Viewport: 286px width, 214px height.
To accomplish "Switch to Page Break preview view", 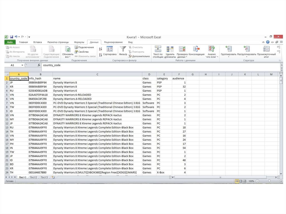I will 245,181.
